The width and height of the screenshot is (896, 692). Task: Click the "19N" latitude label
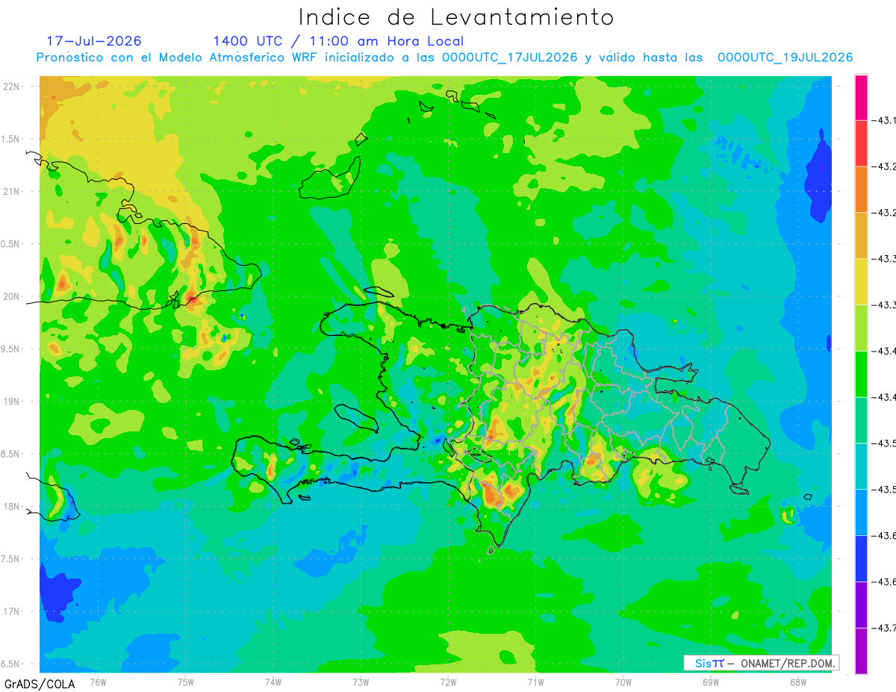pos(12,401)
